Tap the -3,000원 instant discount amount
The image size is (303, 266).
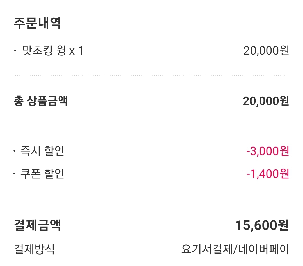[268, 151]
